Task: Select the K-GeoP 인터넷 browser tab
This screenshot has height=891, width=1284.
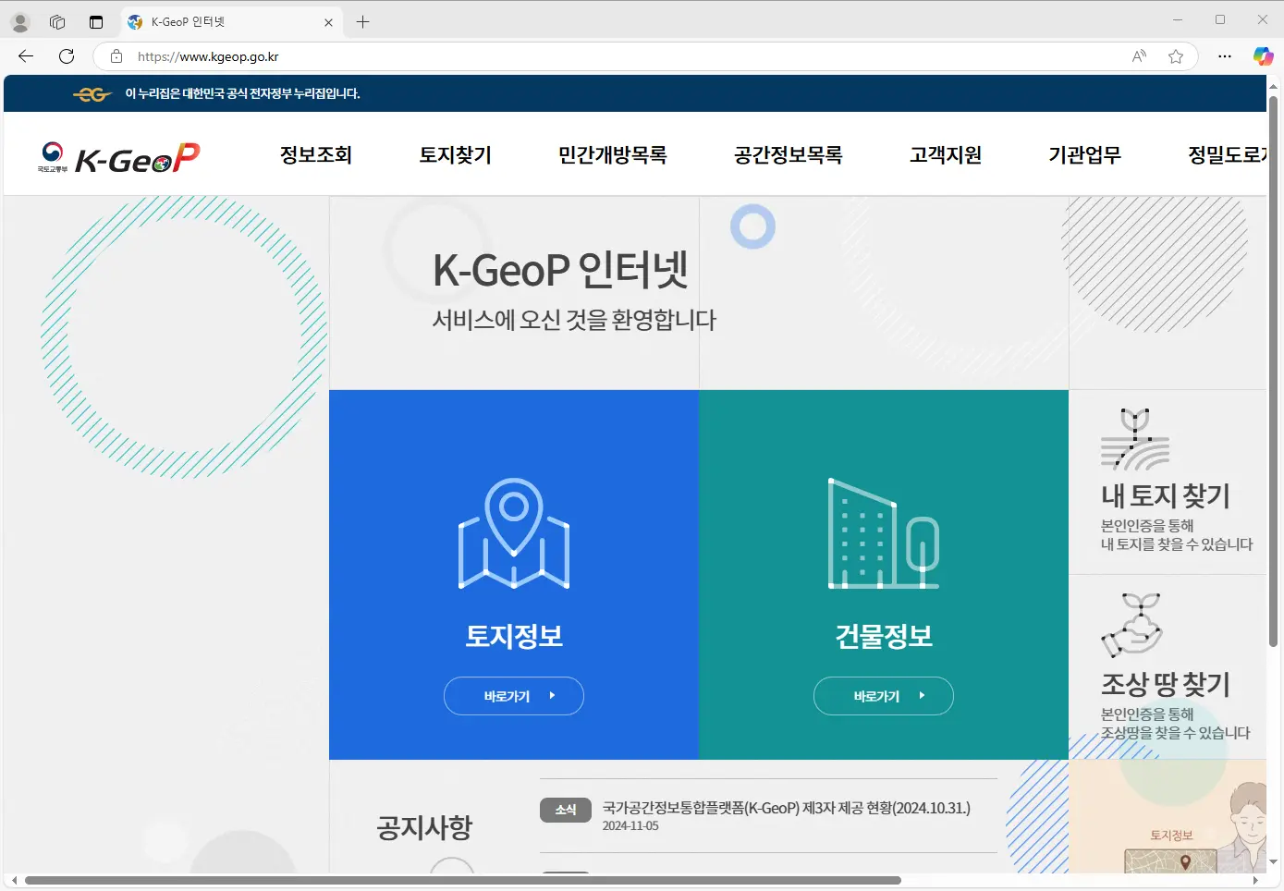Action: point(231,22)
